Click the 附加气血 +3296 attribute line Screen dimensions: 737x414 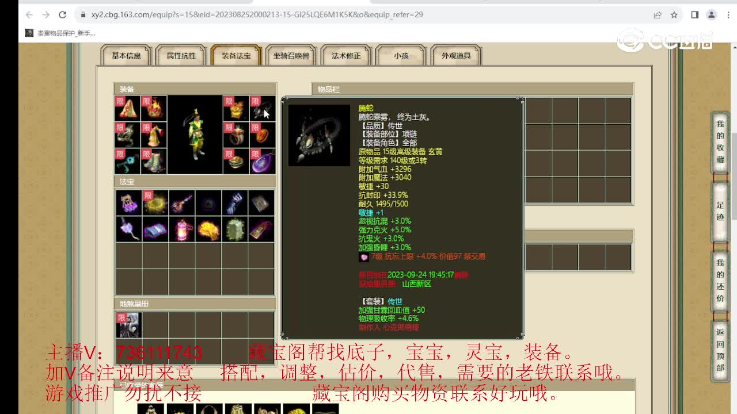click(385, 169)
